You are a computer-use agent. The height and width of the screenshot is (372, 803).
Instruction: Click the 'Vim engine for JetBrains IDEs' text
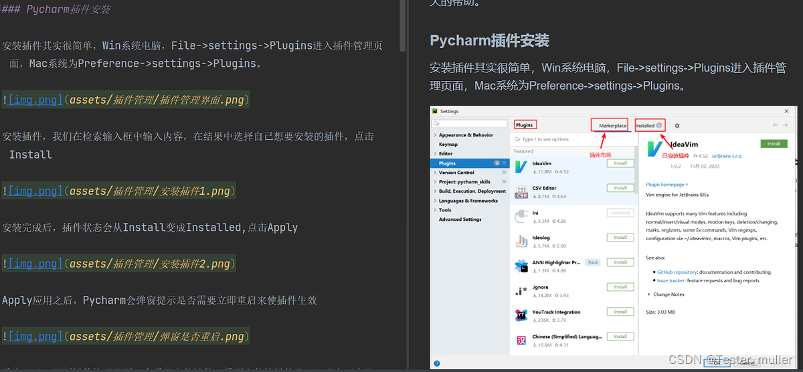[x=679, y=194]
